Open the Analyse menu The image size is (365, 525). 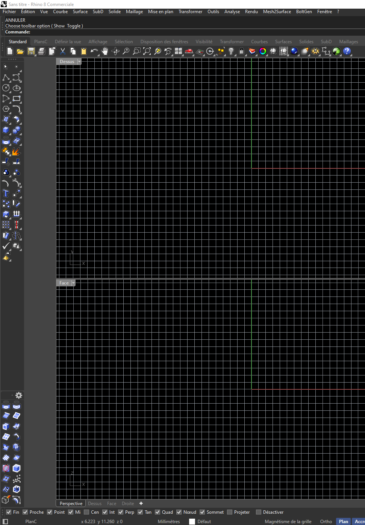click(232, 12)
